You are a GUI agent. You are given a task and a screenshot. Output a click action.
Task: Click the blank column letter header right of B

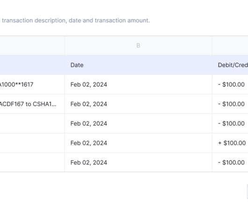click(230, 45)
